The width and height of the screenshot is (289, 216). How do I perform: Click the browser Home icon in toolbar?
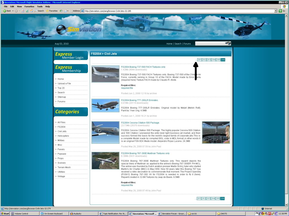pyautogui.click(x=32, y=11)
